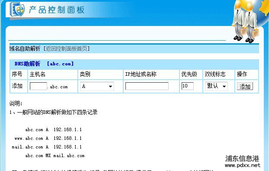Image resolution: width=269 pixels, height=171 pixels.
Task: Click the 操作 column header
Action: tap(242, 74)
